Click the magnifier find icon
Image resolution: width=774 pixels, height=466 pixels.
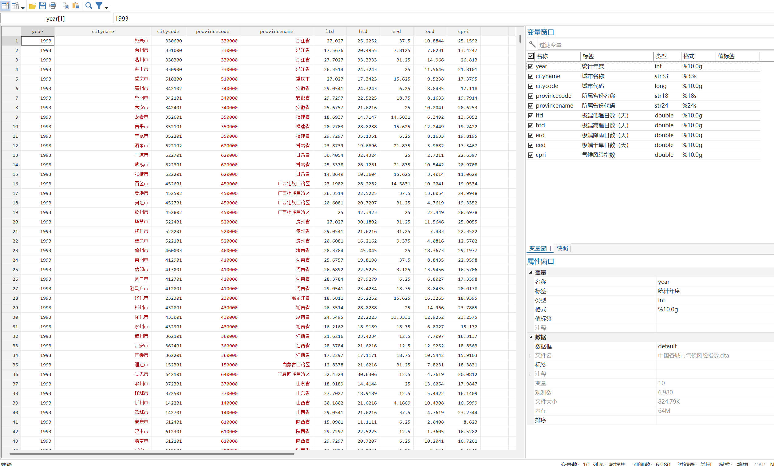[89, 6]
